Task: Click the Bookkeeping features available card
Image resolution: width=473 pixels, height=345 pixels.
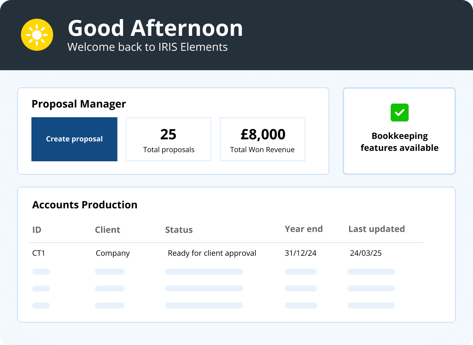Action: (399, 131)
